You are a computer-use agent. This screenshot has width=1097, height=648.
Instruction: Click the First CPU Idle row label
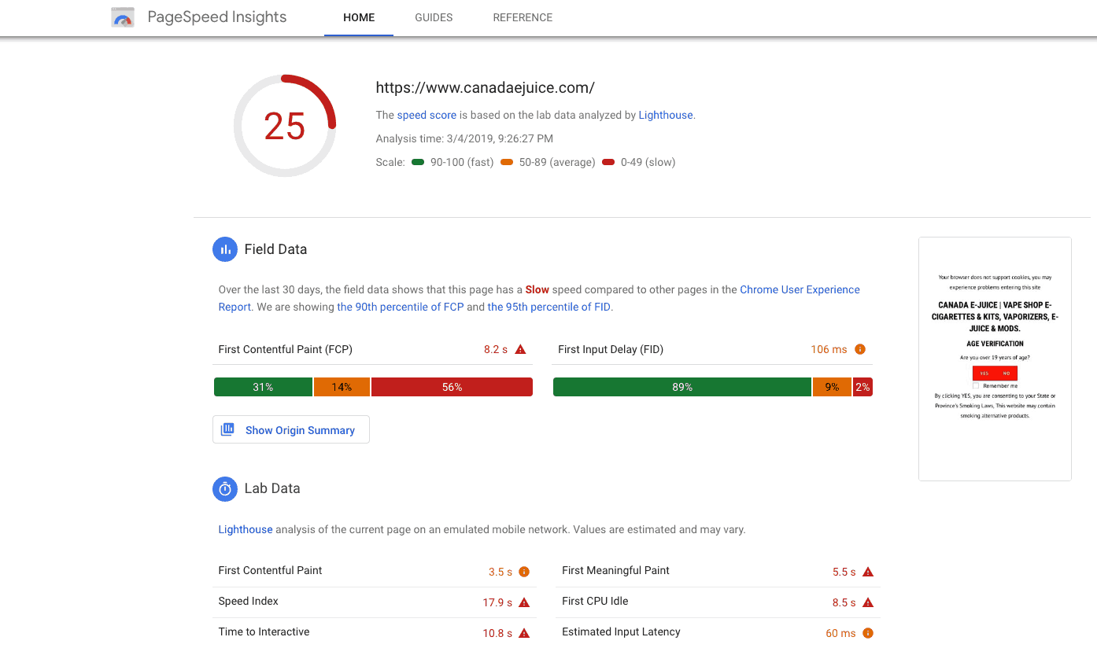click(x=595, y=601)
